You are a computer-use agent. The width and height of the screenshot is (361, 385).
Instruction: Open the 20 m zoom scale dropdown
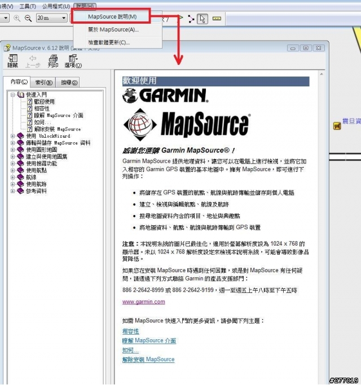tap(51, 18)
